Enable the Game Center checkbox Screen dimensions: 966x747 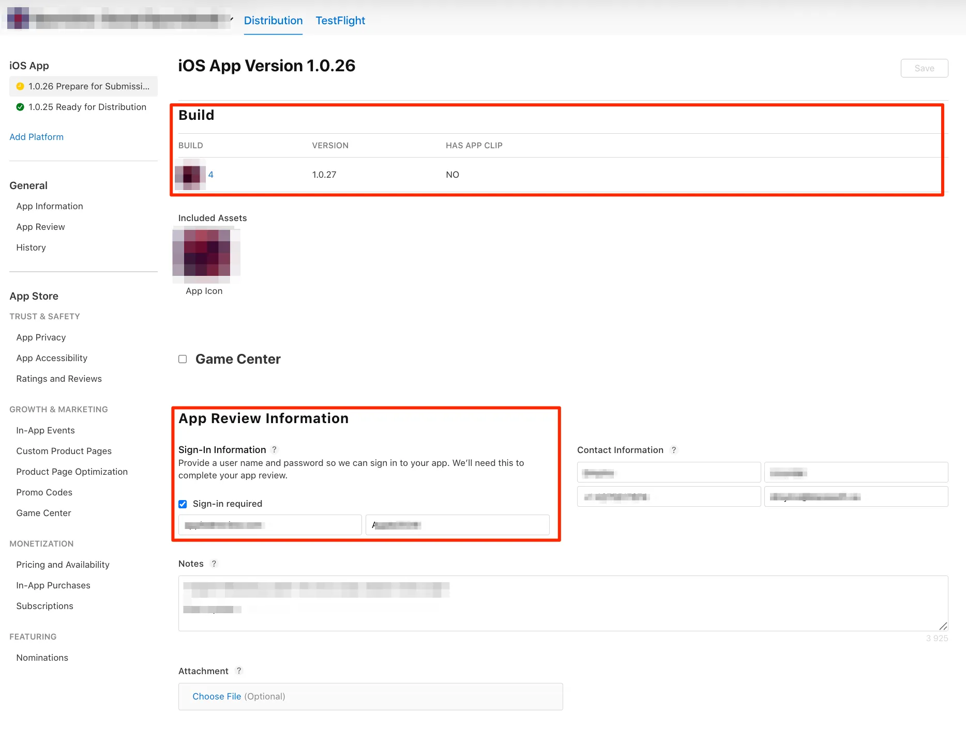182,359
